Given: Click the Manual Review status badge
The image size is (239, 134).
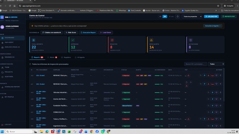Looking at the screenshot, I should [127, 106].
